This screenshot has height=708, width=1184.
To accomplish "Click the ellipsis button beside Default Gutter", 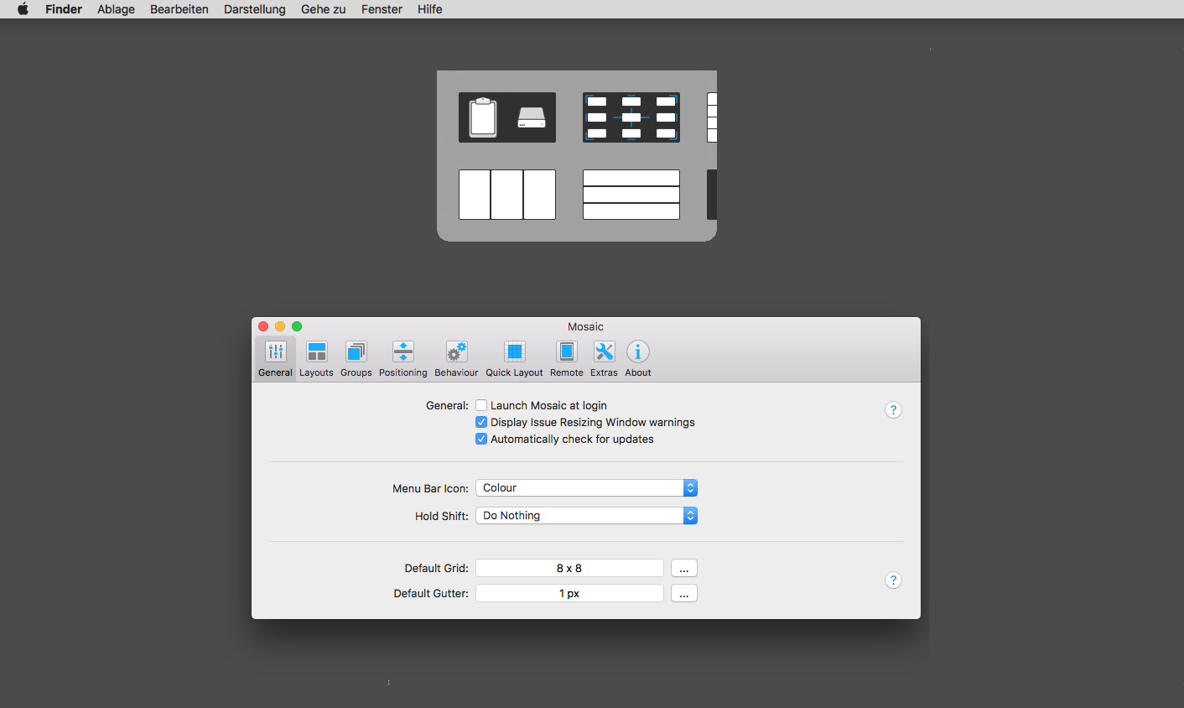I will [x=684, y=594].
